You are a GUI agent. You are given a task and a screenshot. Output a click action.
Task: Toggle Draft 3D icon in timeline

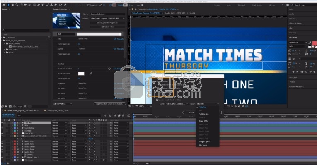(x=110, y=115)
